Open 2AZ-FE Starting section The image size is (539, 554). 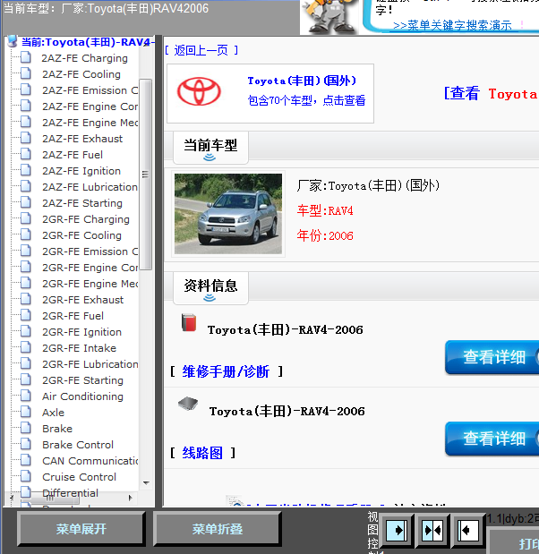click(82, 203)
